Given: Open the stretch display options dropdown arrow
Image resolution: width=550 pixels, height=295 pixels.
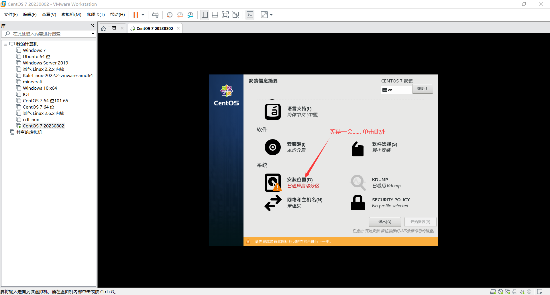Looking at the screenshot, I should coord(271,15).
